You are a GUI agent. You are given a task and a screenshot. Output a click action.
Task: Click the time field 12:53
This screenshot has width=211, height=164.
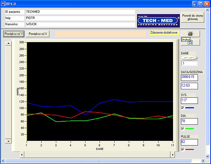189,86
